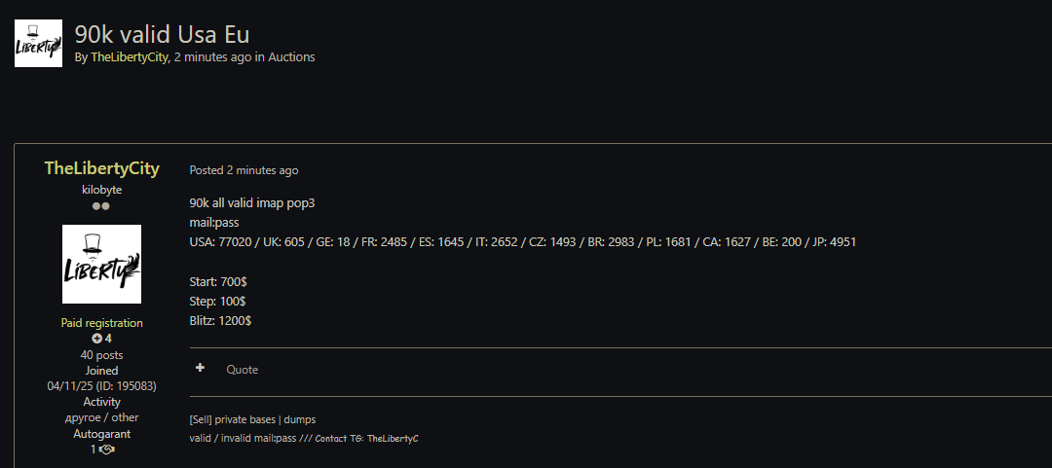Click the 'Autogarant' label in sidebar
This screenshot has height=468, width=1052.
(101, 434)
